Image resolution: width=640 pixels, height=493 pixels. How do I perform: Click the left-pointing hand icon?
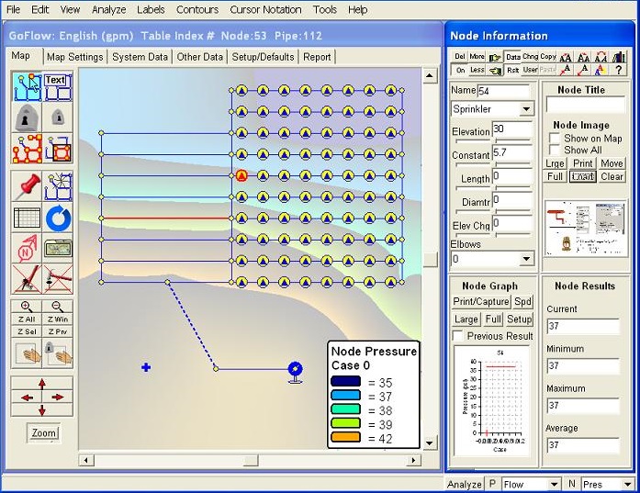(x=495, y=71)
